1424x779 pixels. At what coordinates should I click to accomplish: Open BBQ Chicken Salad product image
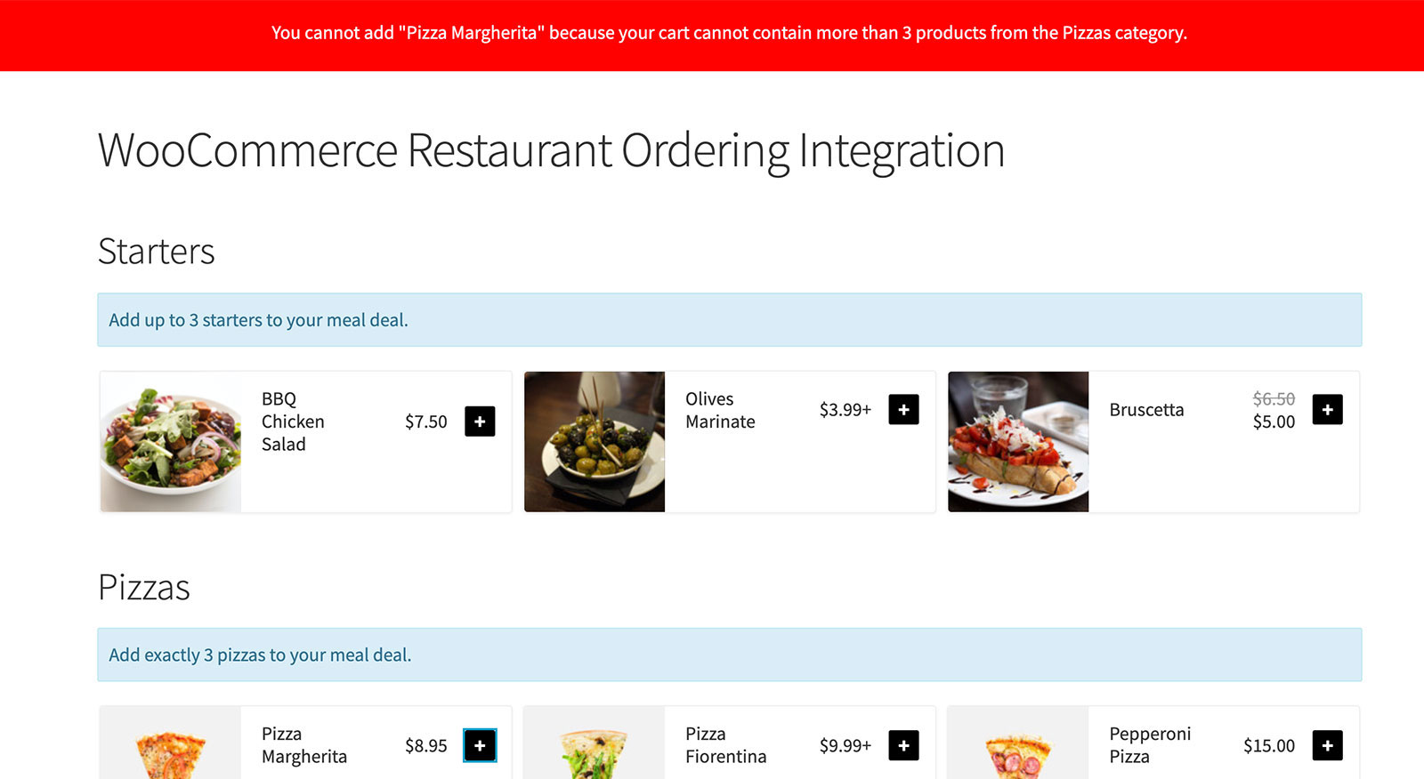pyautogui.click(x=171, y=442)
